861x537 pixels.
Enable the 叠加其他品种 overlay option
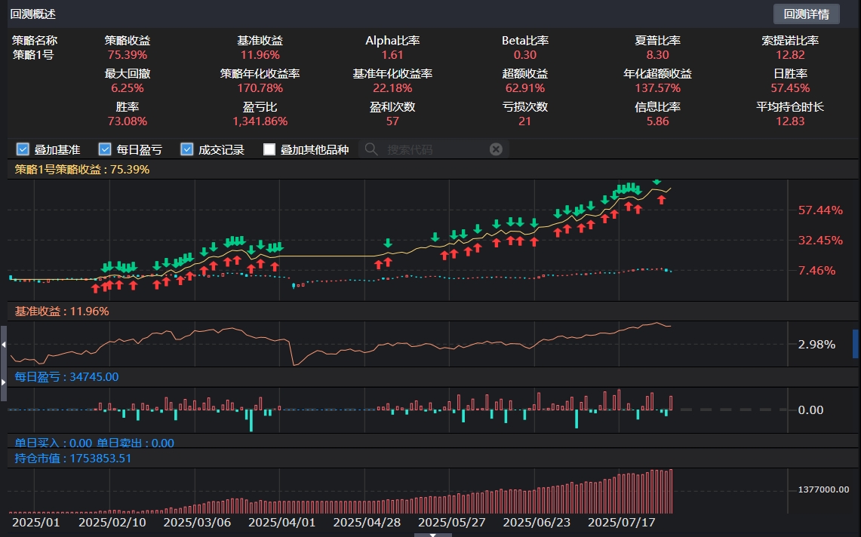point(269,149)
